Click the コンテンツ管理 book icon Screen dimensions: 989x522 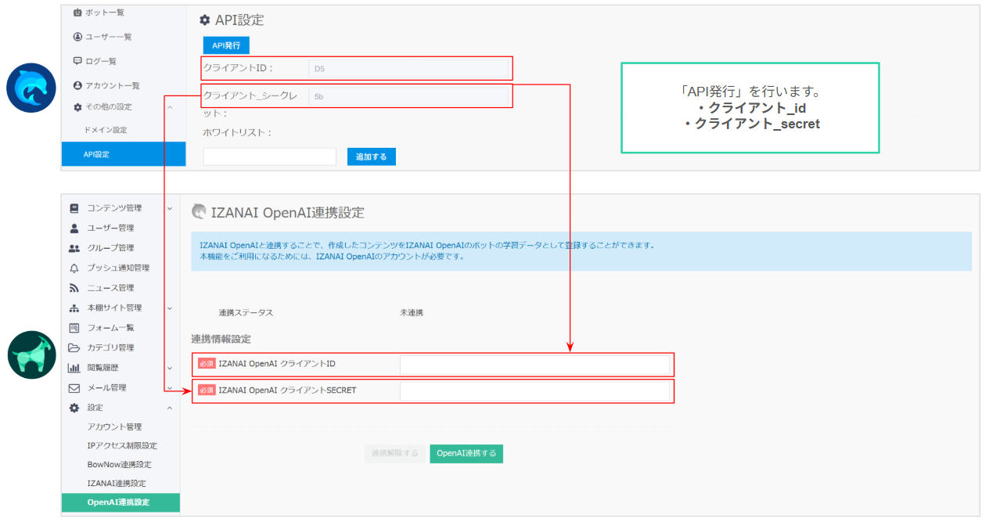74,208
